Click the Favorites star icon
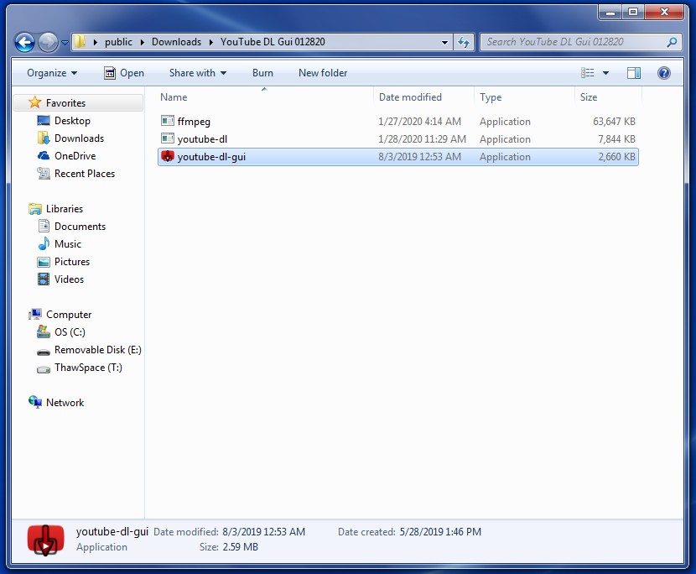 click(34, 102)
